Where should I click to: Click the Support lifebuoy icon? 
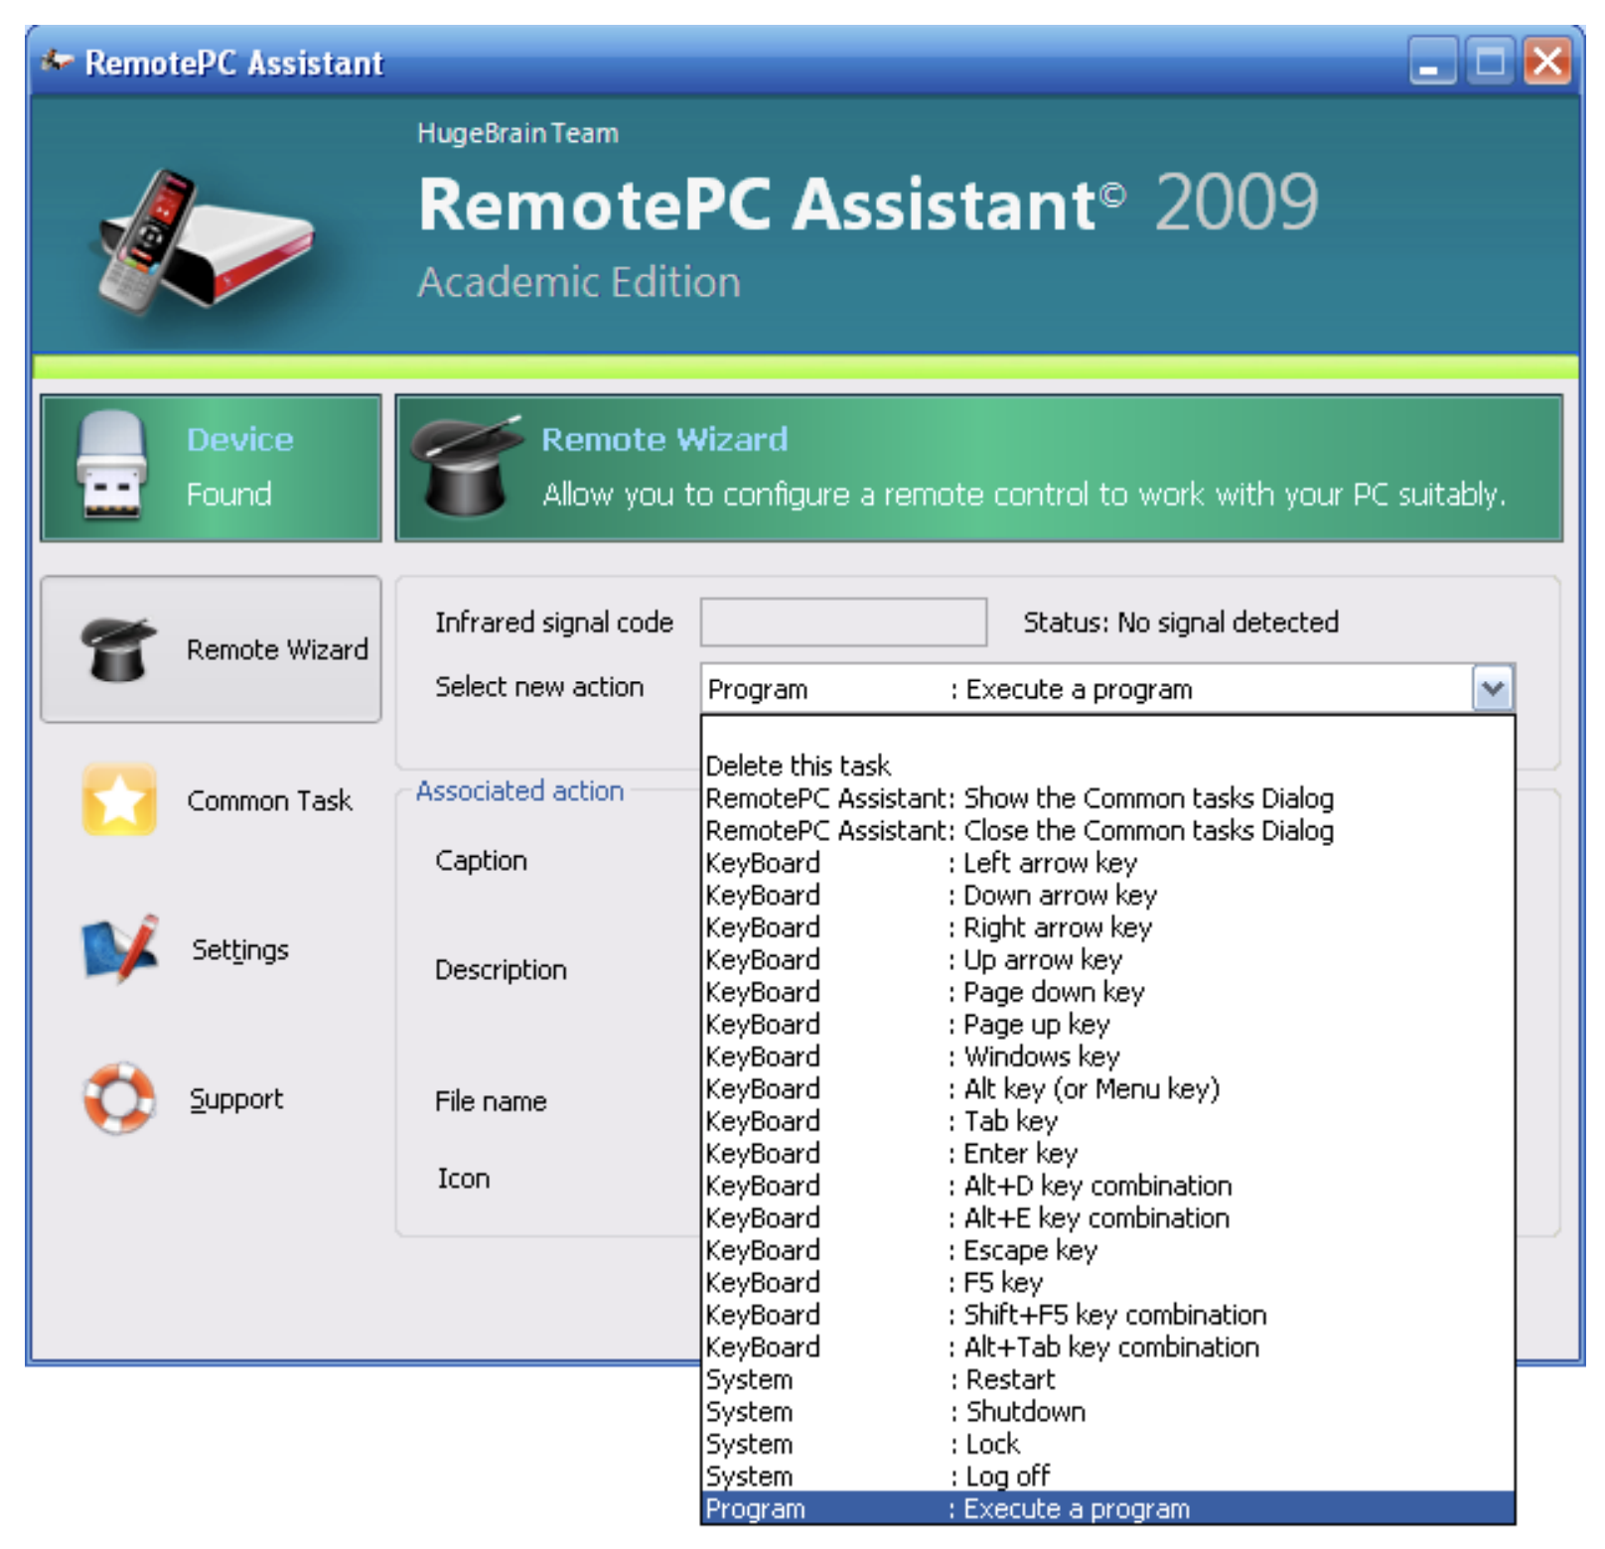[x=119, y=1098]
